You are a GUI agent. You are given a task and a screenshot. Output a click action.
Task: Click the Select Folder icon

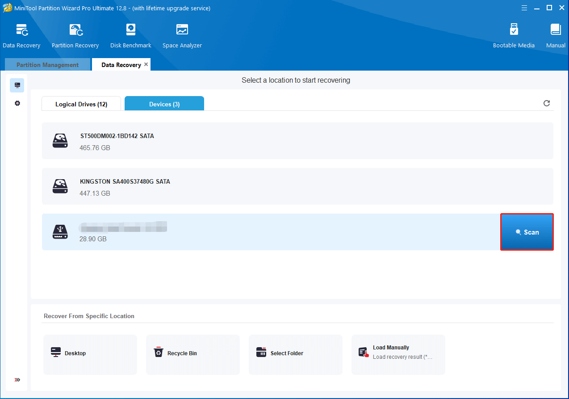click(261, 353)
